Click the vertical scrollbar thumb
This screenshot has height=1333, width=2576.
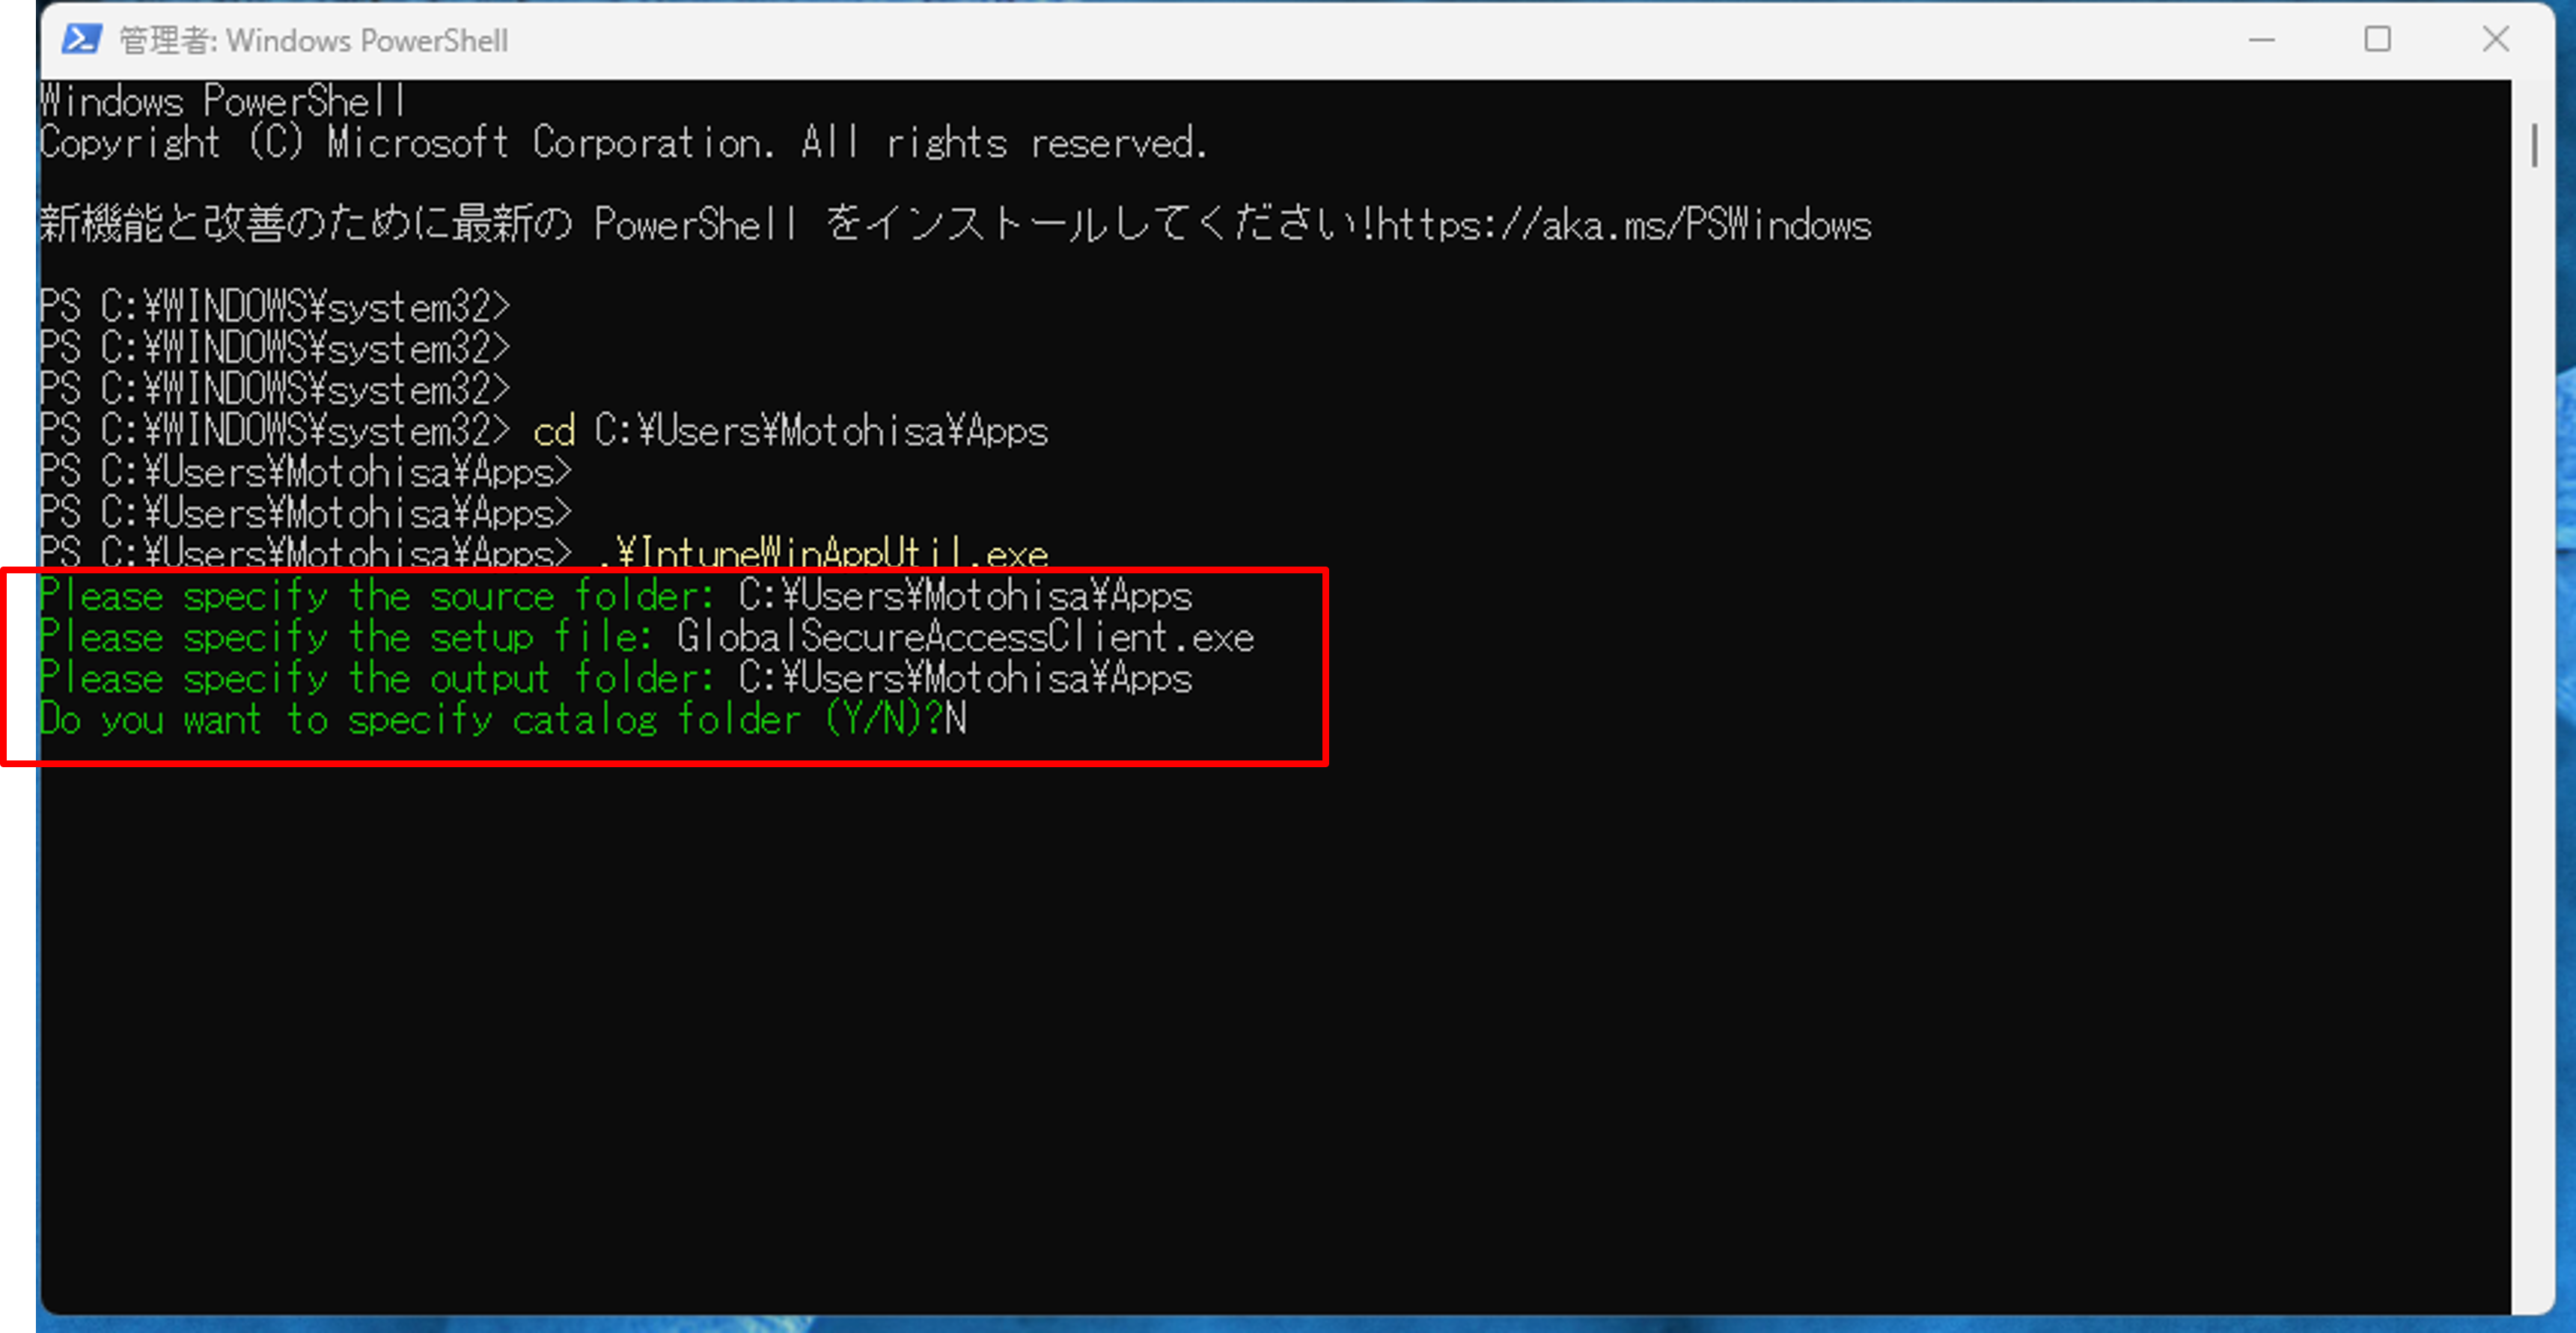click(2533, 145)
